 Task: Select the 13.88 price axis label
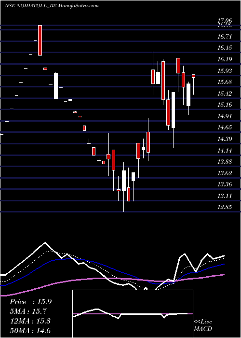225,162
